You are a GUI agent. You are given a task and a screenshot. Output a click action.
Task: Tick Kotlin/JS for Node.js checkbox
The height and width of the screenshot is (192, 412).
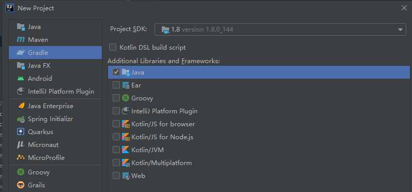(x=116, y=137)
